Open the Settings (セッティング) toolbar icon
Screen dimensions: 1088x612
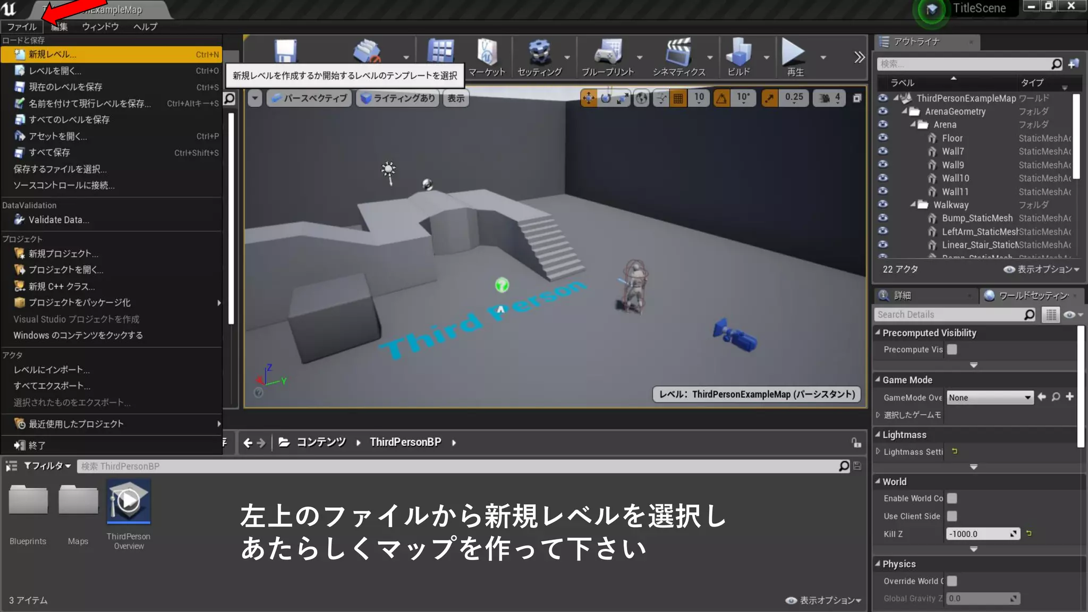point(539,53)
